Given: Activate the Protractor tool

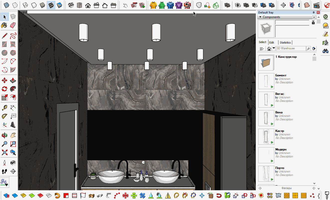Looking at the screenshot, I should [4, 116].
